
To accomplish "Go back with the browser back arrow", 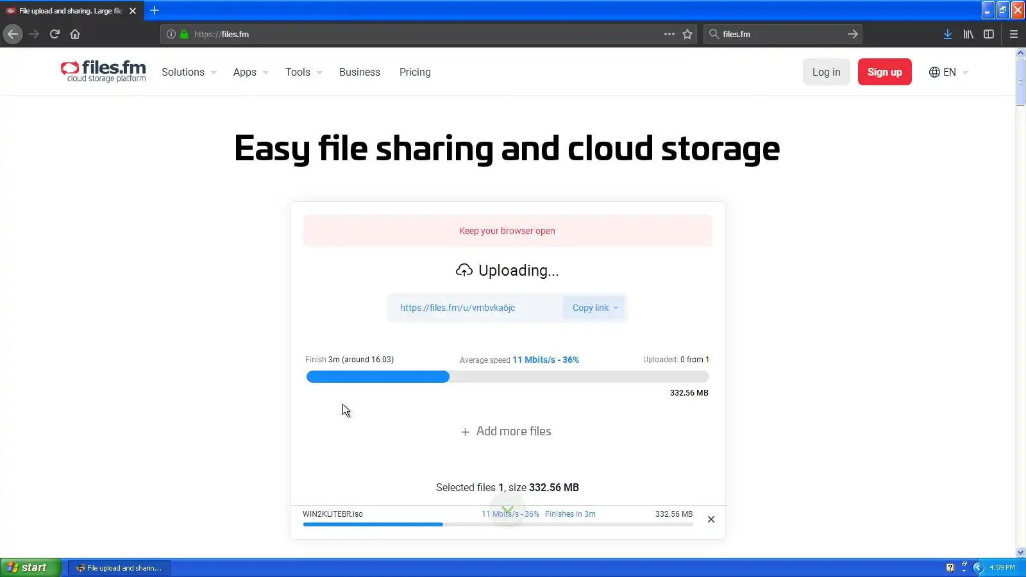I will (13, 34).
